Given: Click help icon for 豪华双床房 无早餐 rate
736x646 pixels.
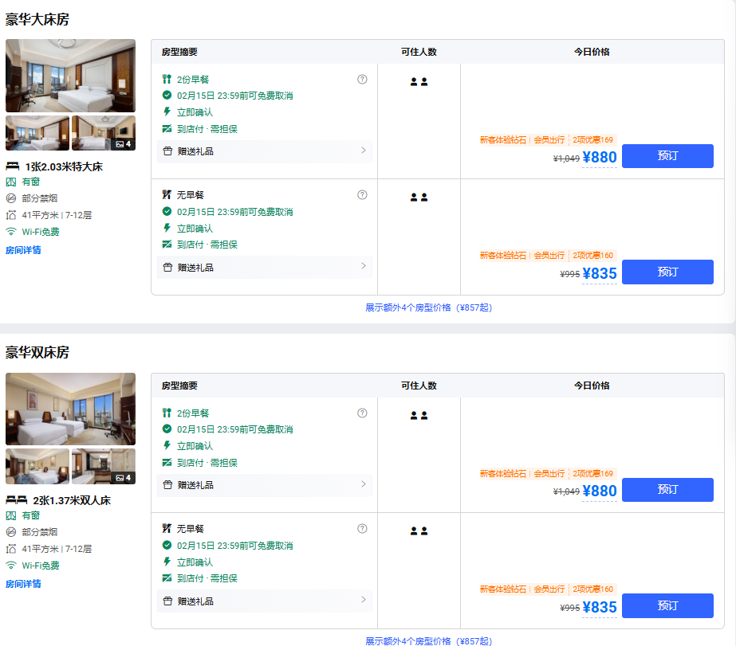Looking at the screenshot, I should [x=362, y=528].
